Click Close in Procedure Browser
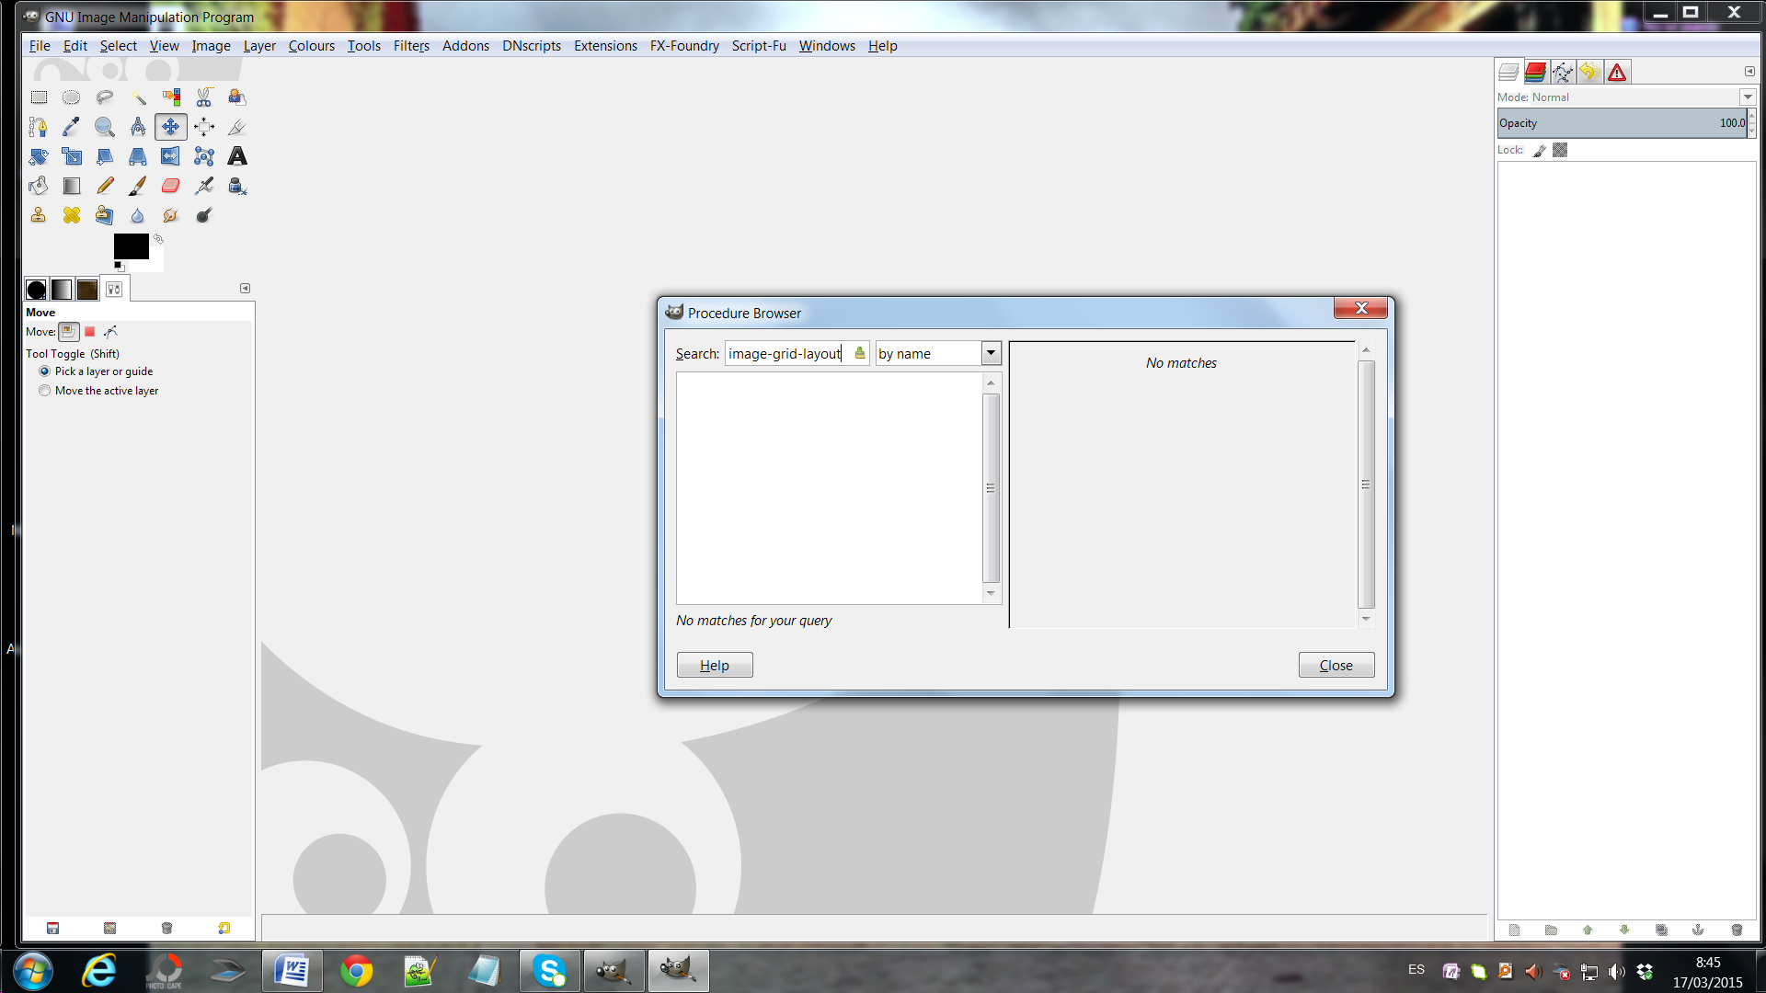 click(1336, 665)
